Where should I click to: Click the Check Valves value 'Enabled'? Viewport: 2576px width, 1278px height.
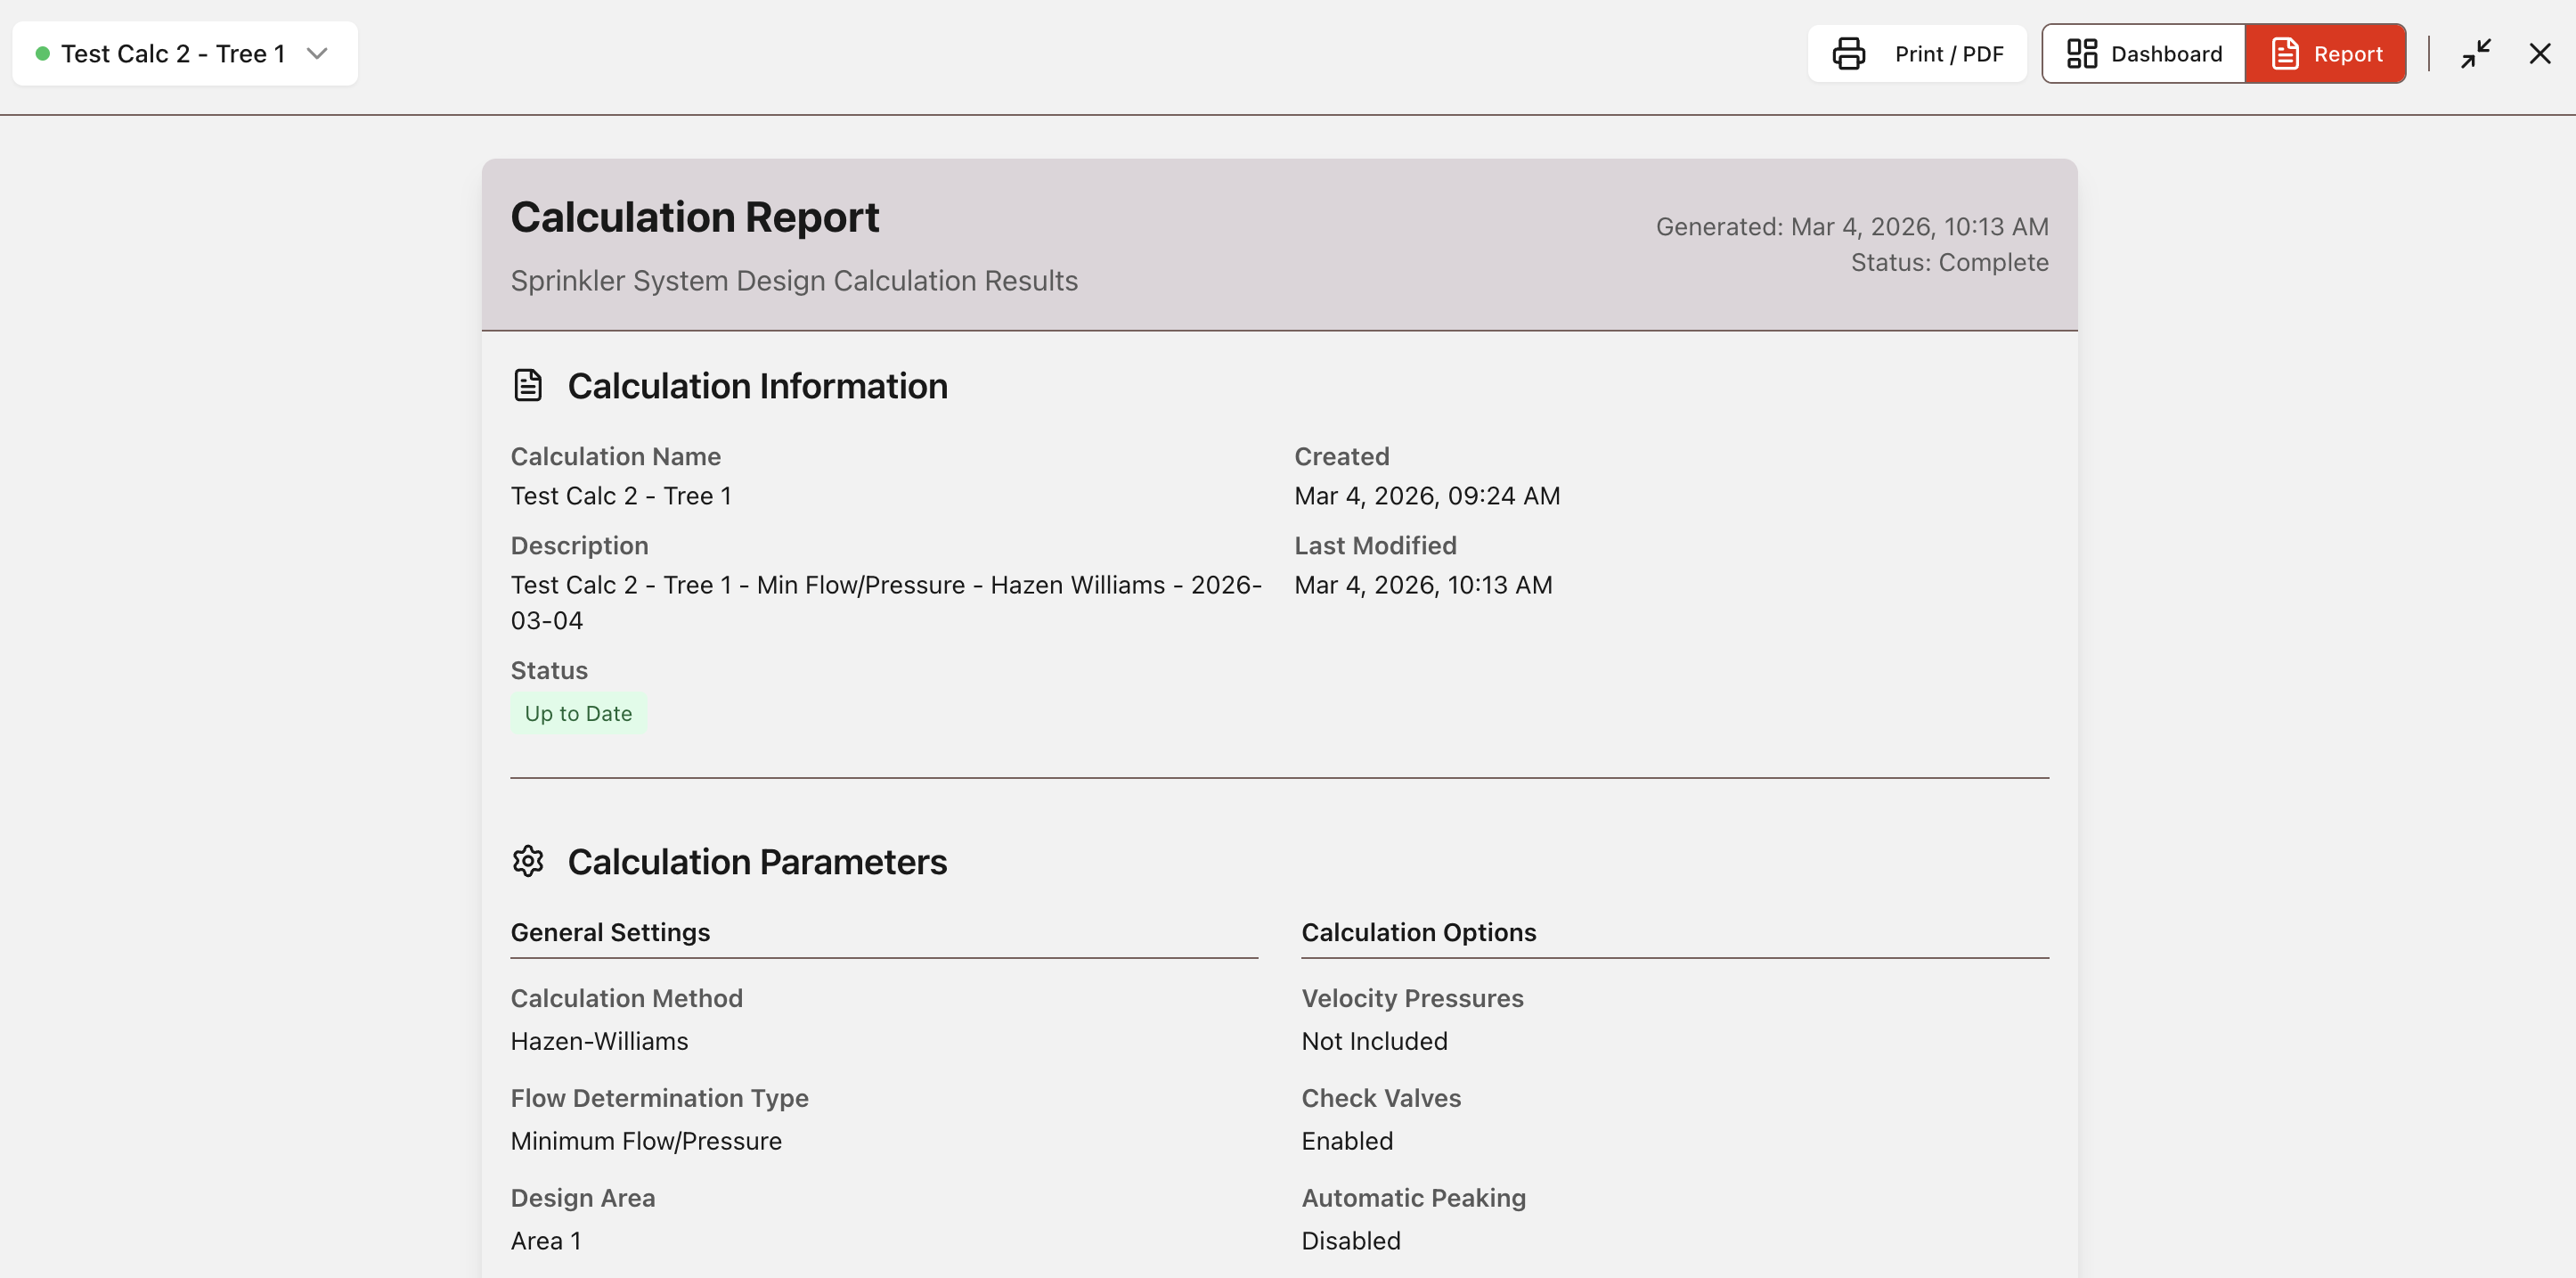pos(1347,1142)
